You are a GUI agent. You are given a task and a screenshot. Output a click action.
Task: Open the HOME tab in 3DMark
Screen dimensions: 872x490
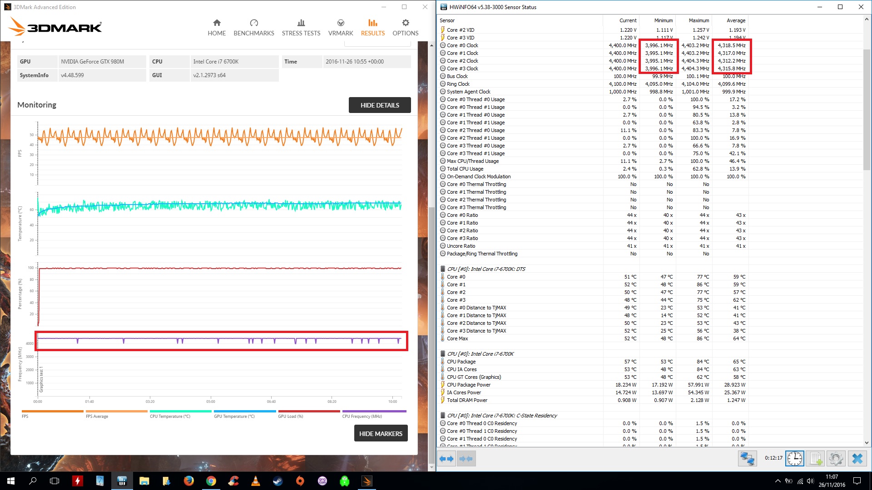point(217,28)
